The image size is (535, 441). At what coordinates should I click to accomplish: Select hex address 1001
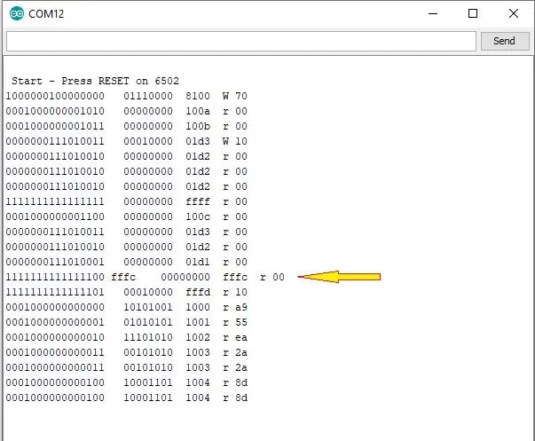click(198, 322)
